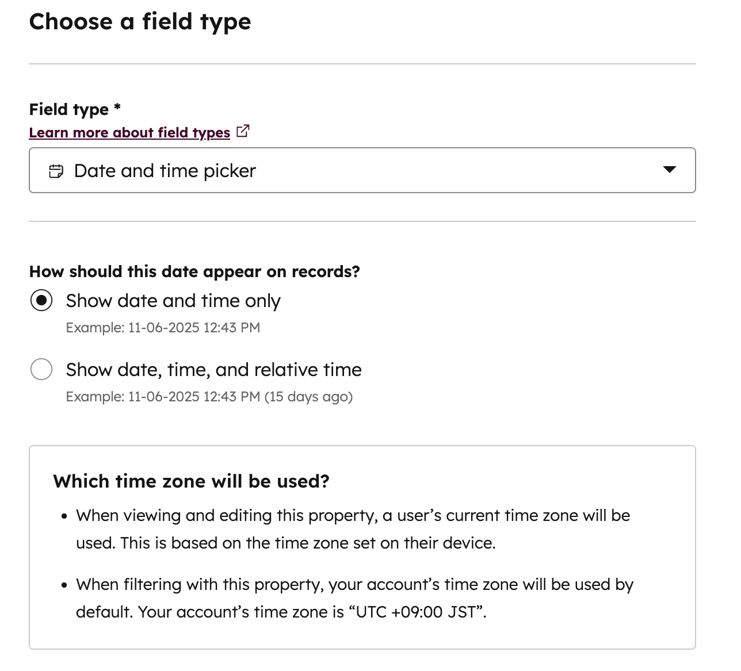Screen dimensions: 741x671
Task: Click the date picker glyph next to the dropdown text
Action: point(56,170)
